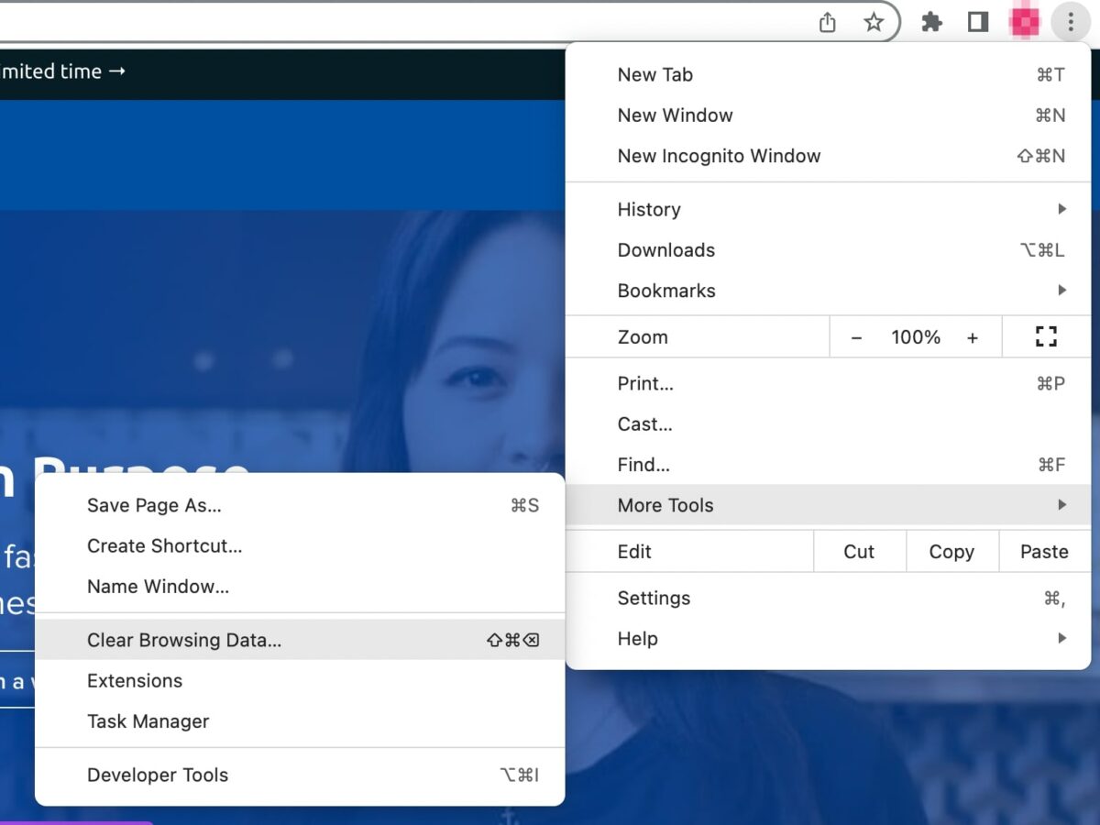Select Developer Tools from the submenu
The image size is (1100, 825).
point(158,775)
